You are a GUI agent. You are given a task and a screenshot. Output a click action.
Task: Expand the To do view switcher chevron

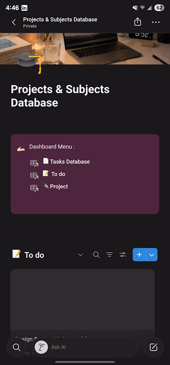pyautogui.click(x=81, y=255)
